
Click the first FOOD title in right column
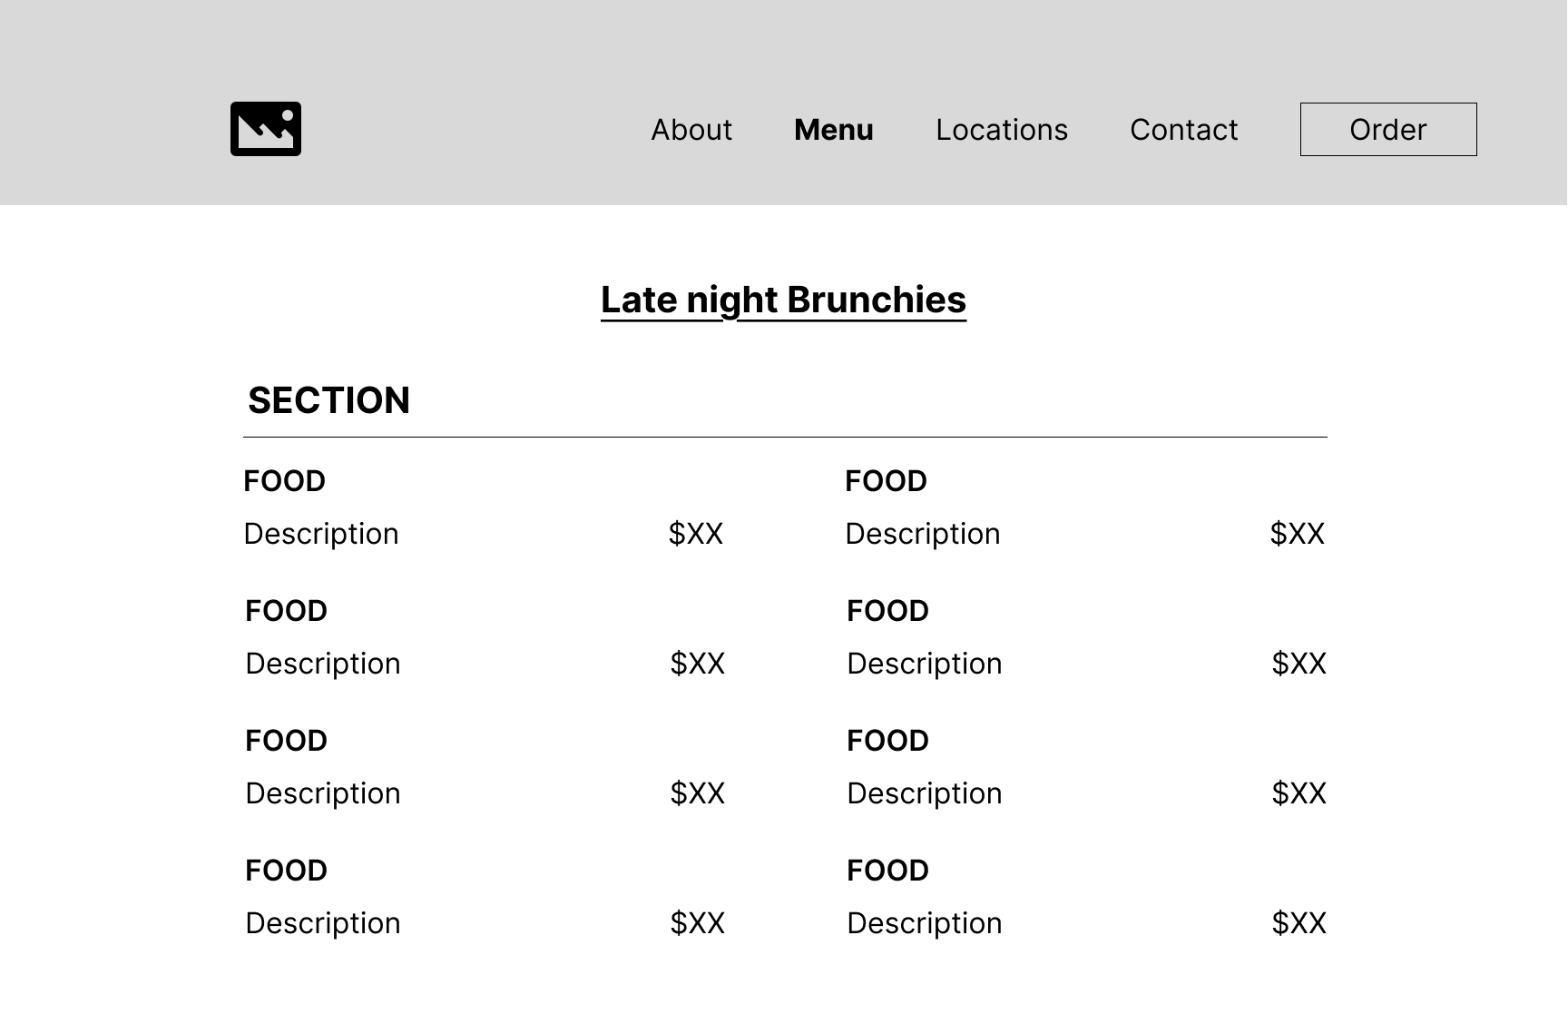pos(887,481)
